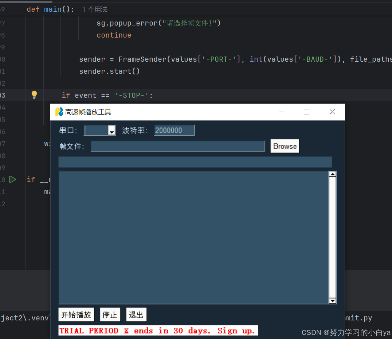Click the 串口 label text
This screenshot has height=339, width=392.
tap(68, 130)
